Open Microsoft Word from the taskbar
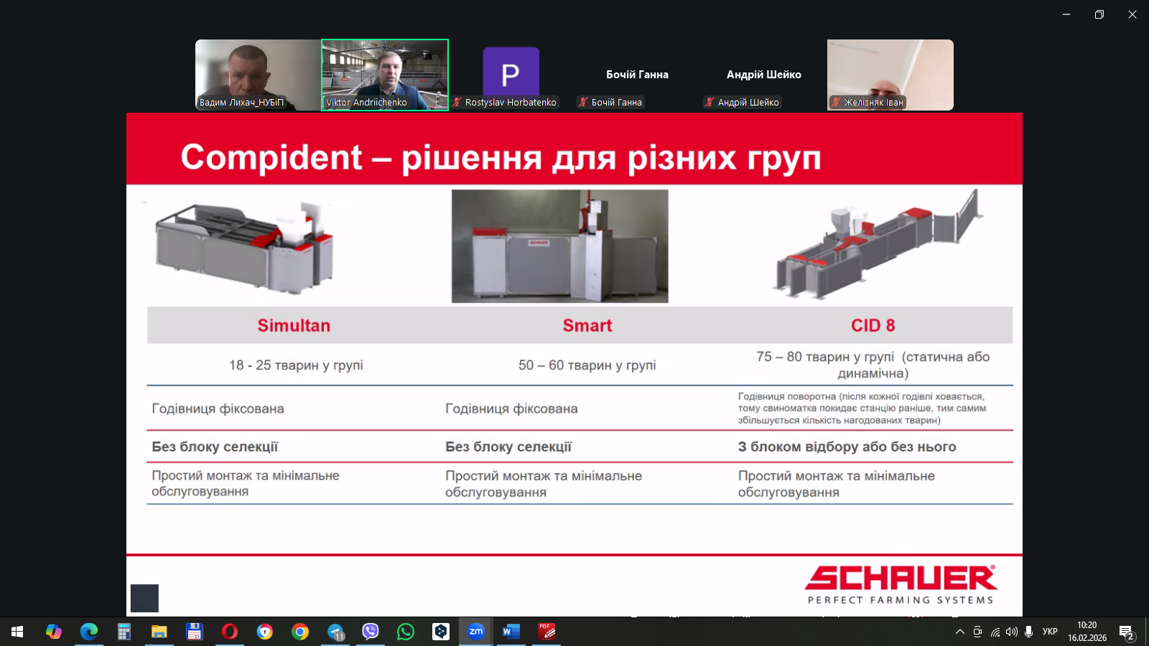The image size is (1149, 646). (511, 632)
